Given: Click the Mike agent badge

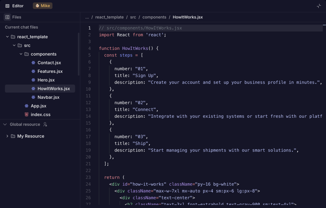Looking at the screenshot, I should coord(43,6).
